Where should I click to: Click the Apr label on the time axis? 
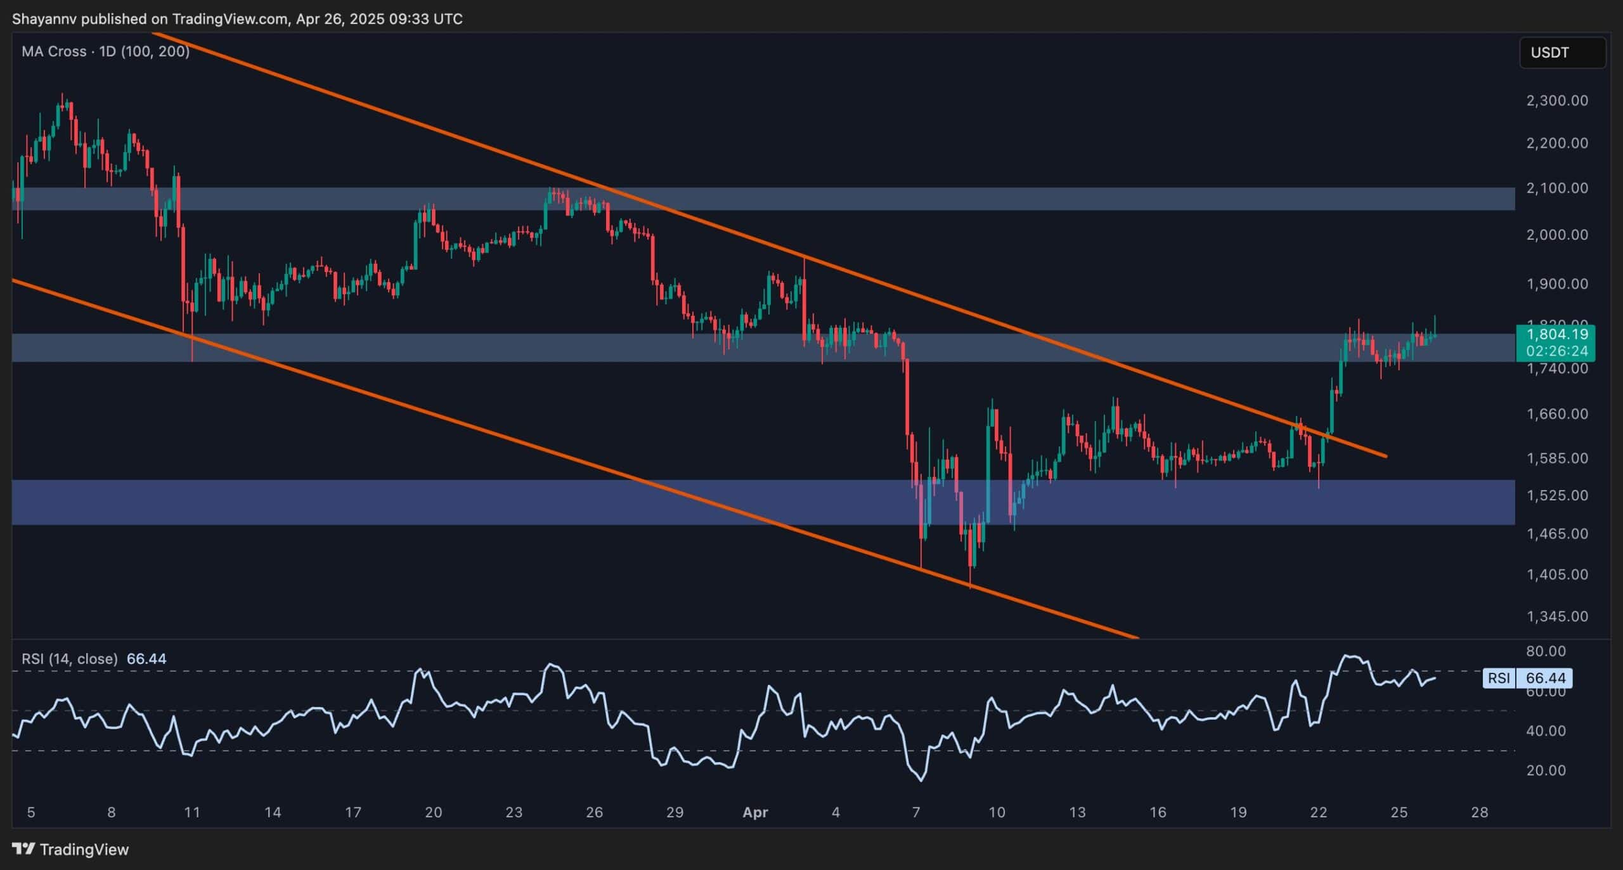755,812
